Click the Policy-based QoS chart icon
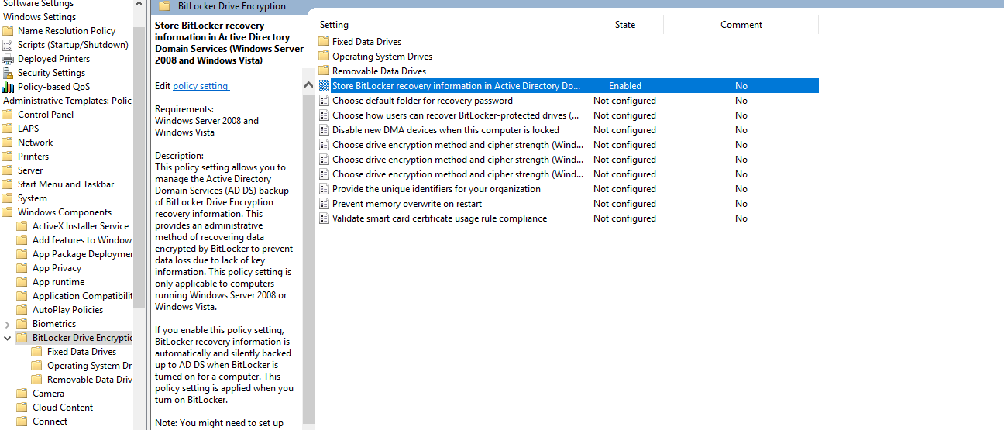The image size is (1004, 430). tap(8, 87)
